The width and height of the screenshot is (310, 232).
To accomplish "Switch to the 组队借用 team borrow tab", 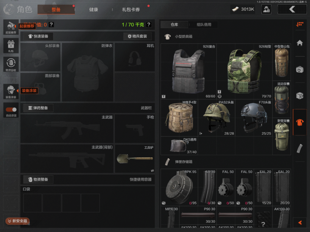I will [204, 25].
